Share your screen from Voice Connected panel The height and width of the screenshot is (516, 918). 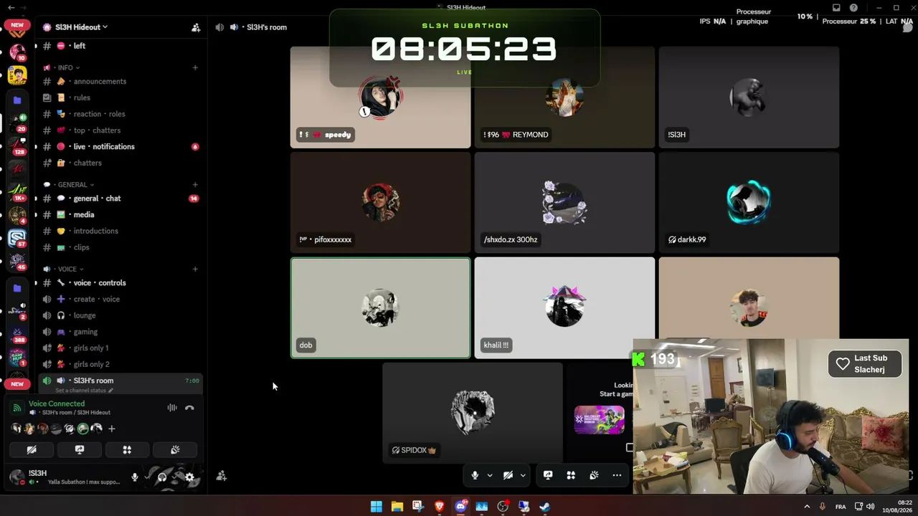coord(80,450)
